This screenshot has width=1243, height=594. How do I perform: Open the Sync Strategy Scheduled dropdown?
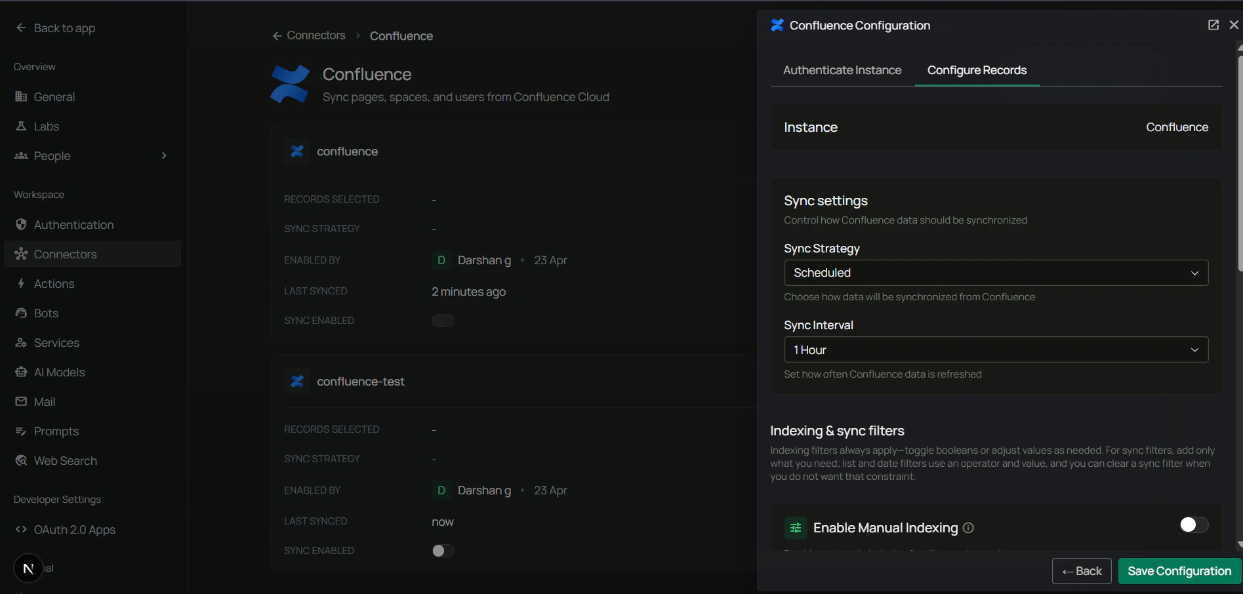[x=996, y=273]
